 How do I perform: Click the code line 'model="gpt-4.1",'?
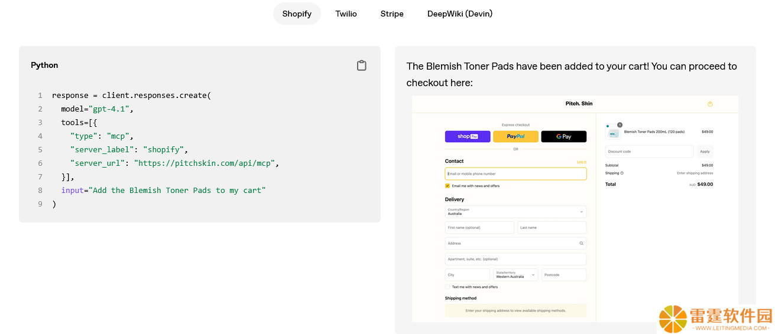98,109
